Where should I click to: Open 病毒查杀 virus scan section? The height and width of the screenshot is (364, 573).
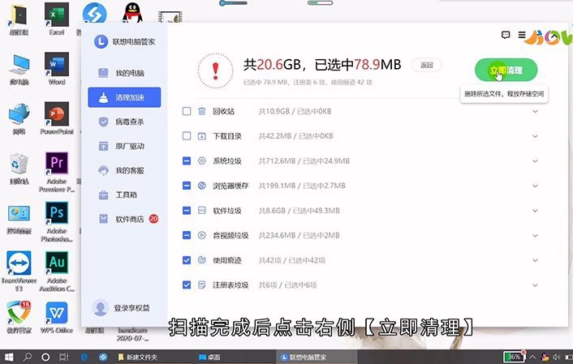pyautogui.click(x=124, y=122)
